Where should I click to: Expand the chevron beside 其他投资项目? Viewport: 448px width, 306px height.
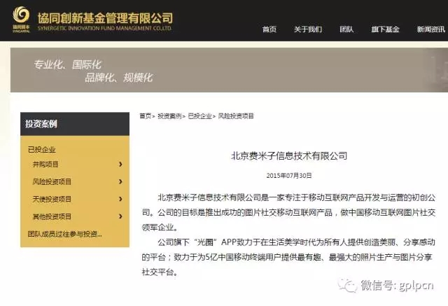tap(120, 216)
